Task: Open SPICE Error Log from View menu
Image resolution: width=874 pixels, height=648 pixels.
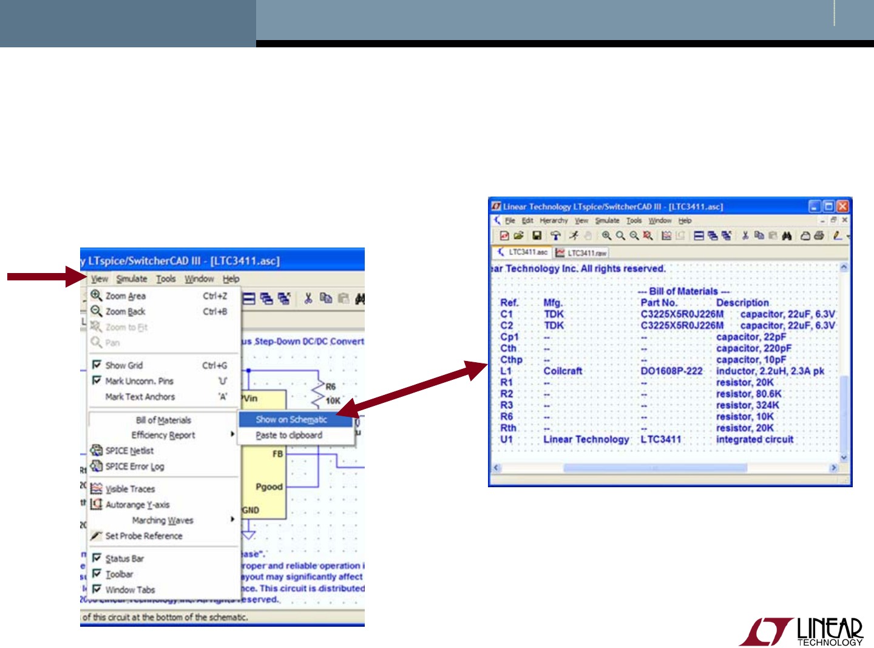Action: coord(163,467)
